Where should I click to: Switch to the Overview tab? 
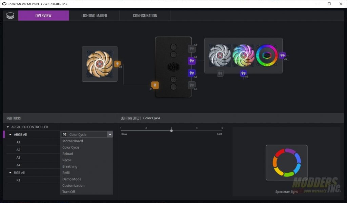pos(44,16)
